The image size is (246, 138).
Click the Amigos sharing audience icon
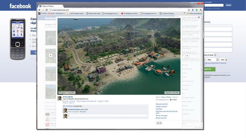[171, 100]
